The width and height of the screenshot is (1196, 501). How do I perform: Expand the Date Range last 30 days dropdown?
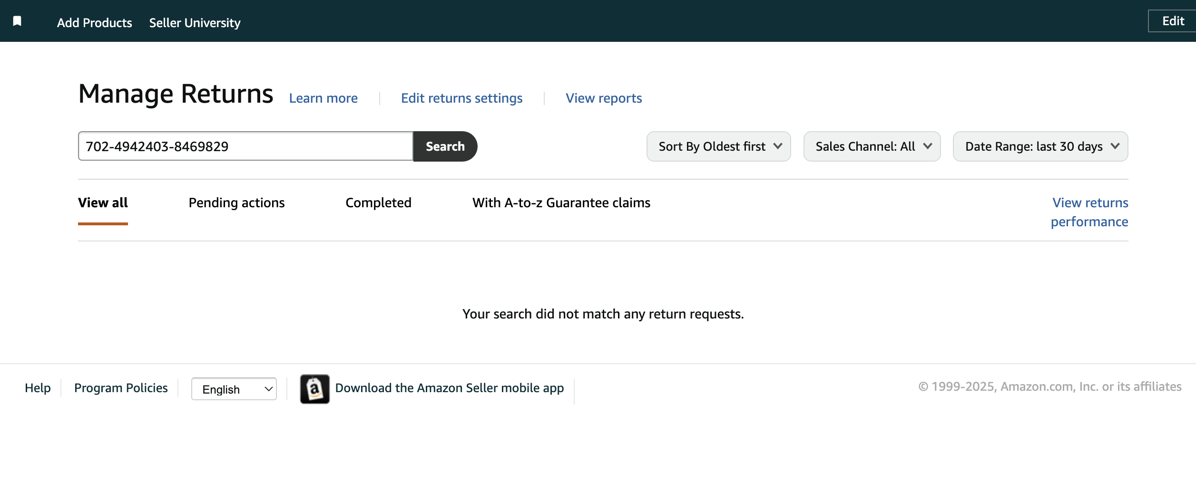coord(1040,146)
